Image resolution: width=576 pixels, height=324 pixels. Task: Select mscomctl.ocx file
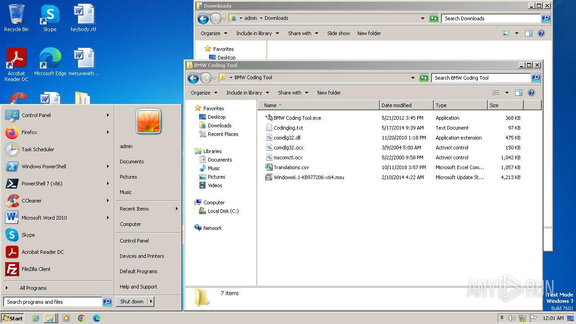(x=283, y=157)
